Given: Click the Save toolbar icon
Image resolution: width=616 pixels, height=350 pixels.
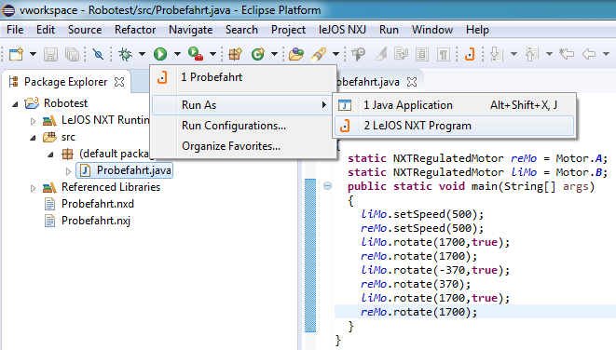Looking at the screenshot, I should tap(50, 54).
